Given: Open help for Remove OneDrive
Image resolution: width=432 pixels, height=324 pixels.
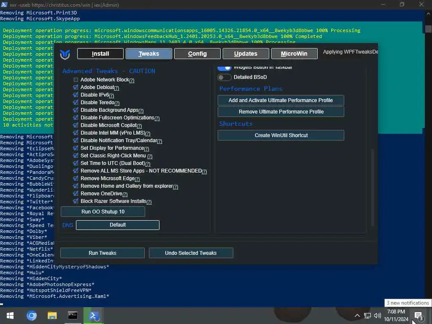Looking at the screenshot, I should (125, 194).
